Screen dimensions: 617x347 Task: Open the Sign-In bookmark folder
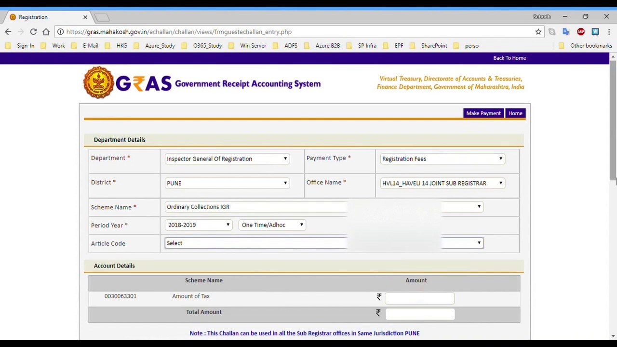click(x=20, y=46)
